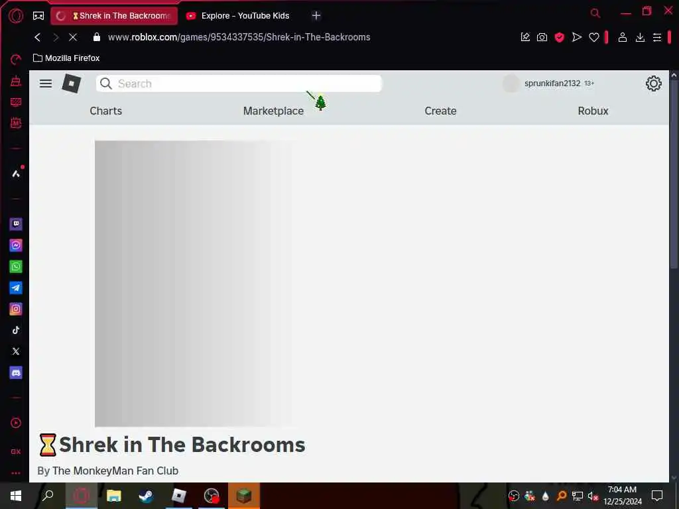Open Marketplace in Roblox navigation
679x509 pixels.
pos(273,111)
